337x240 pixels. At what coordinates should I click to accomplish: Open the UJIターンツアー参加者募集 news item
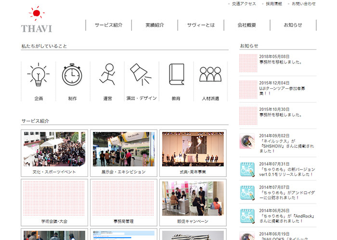click(282, 88)
